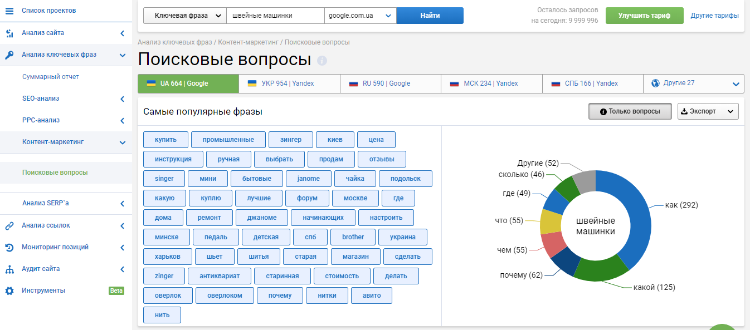Click the Аудит сайта sitemap icon

point(9,269)
